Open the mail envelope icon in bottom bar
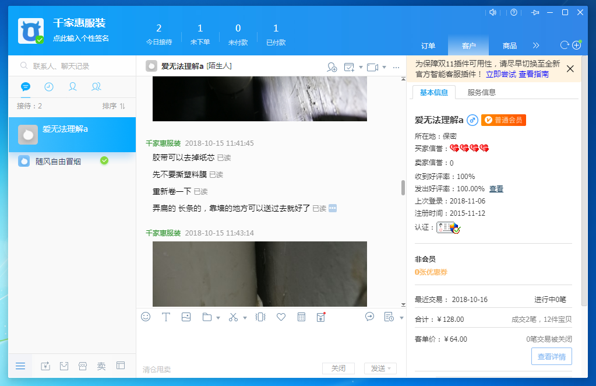Screen dimensions: 596x386 (64, 366)
